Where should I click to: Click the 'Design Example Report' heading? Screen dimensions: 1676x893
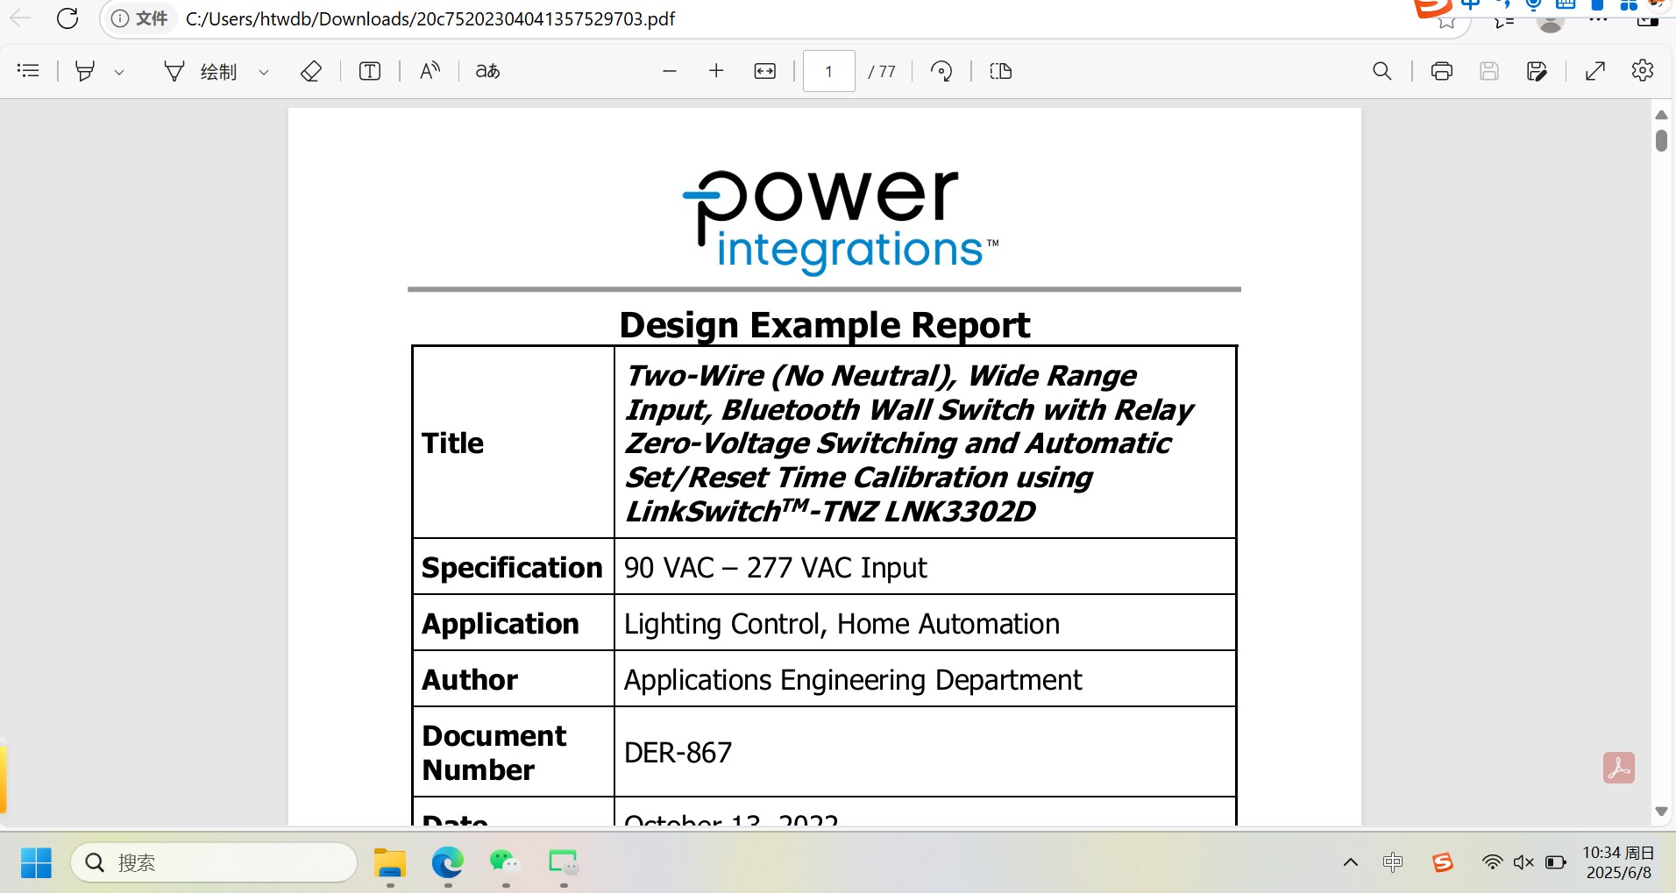pos(824,325)
